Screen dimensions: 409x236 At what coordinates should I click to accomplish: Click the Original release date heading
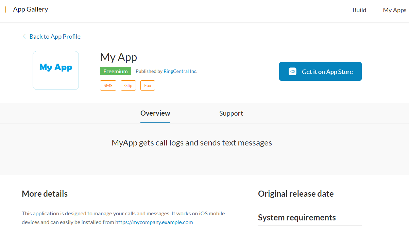coord(296,194)
